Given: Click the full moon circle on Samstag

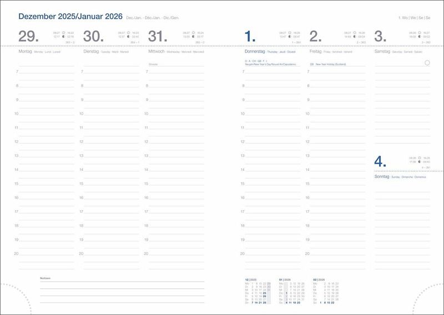Looking at the screenshot, I should (x=427, y=64).
